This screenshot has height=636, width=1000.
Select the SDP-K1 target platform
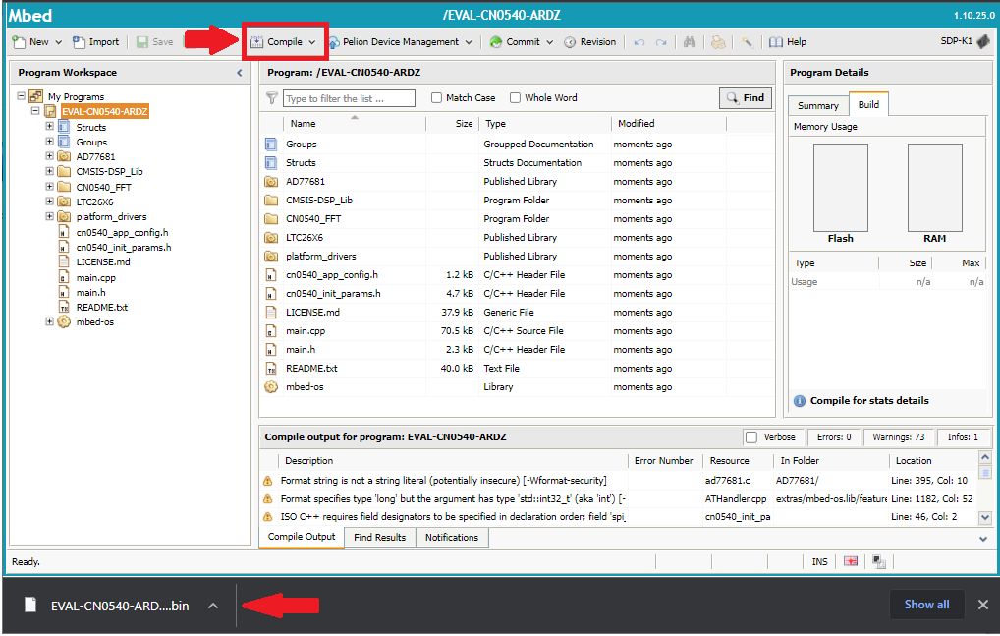[x=965, y=41]
